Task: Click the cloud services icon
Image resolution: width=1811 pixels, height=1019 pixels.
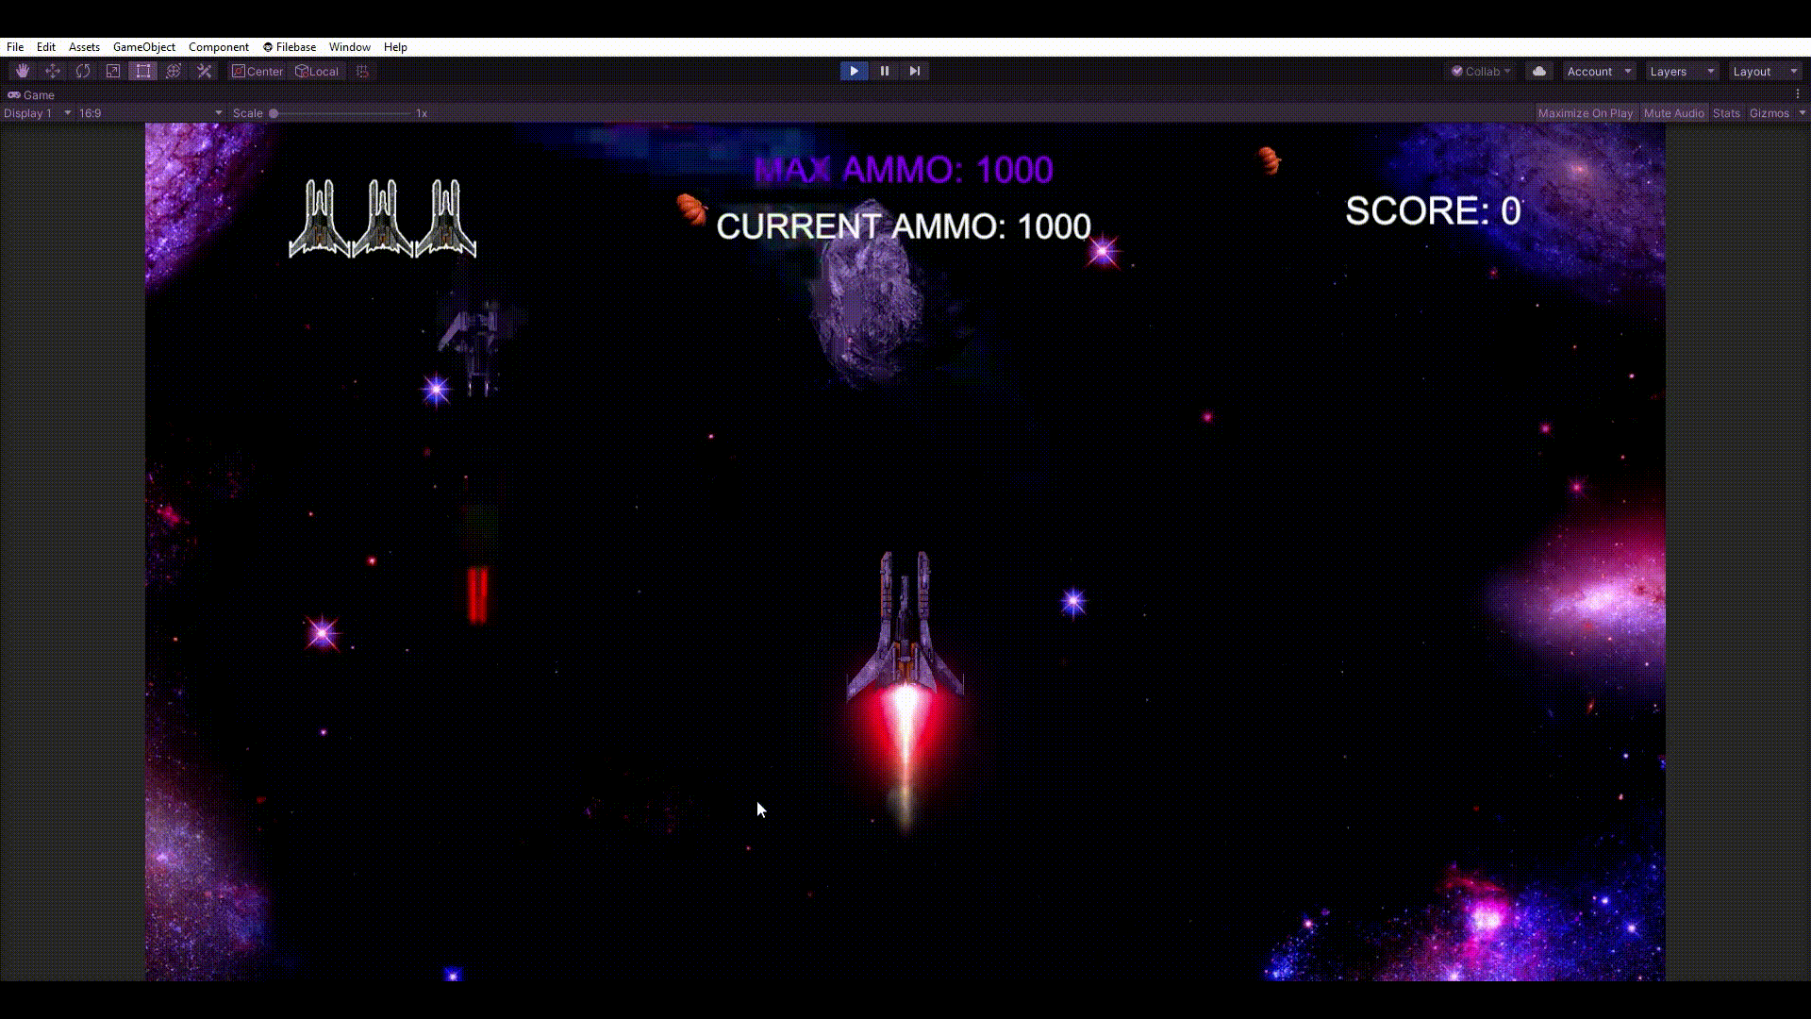Action: click(1539, 71)
